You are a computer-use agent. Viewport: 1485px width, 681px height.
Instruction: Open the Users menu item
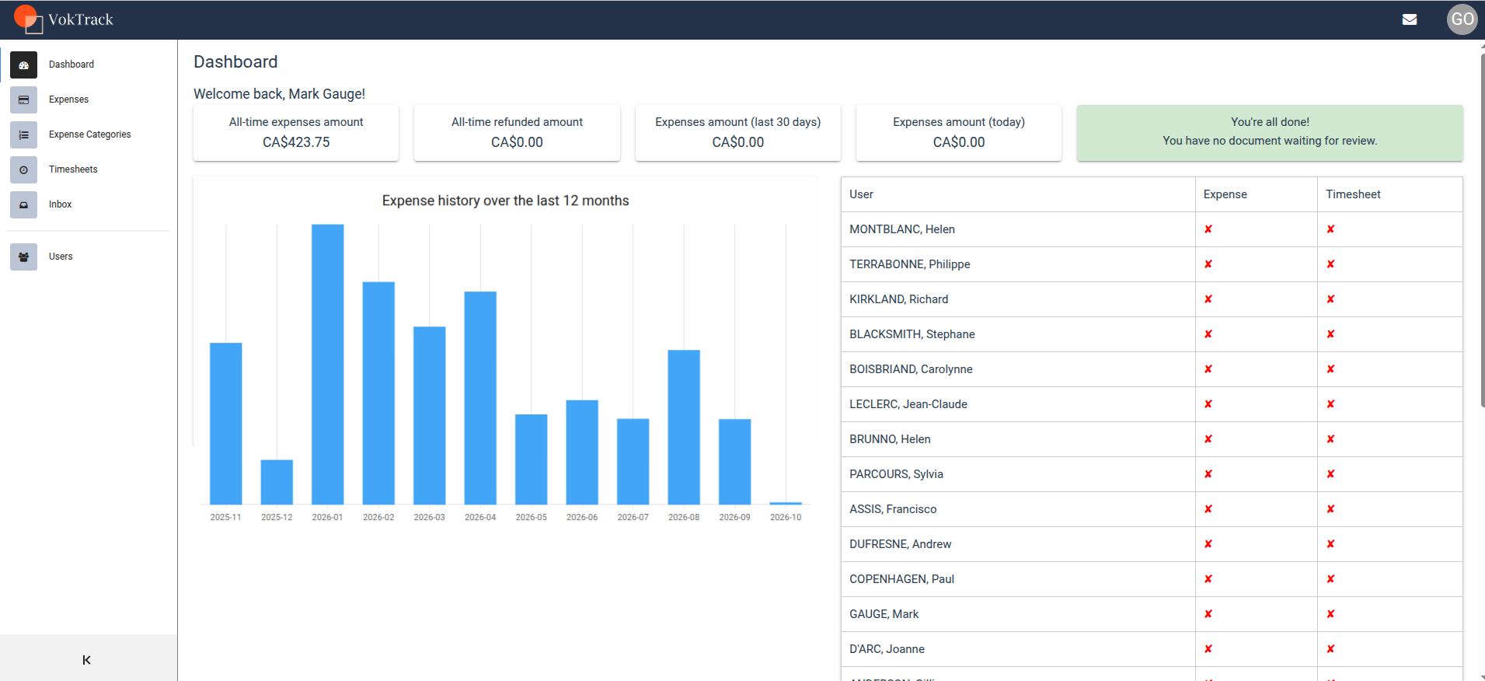89,257
